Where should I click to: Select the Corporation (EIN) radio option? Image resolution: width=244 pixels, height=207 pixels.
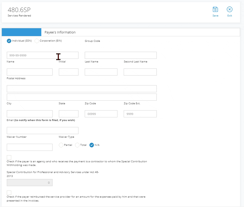point(37,41)
